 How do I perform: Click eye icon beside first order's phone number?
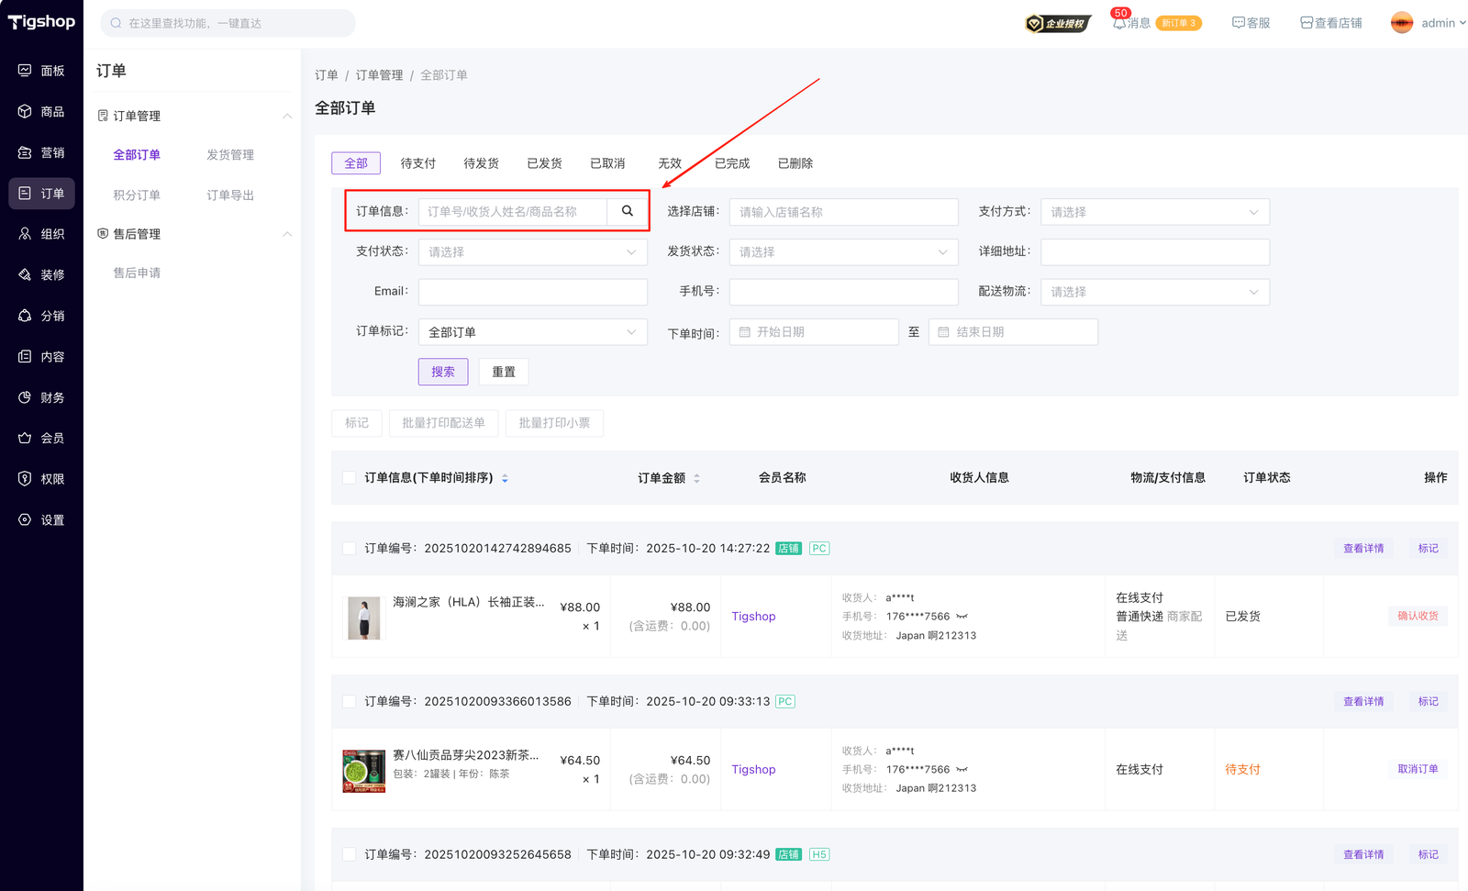coord(962,617)
